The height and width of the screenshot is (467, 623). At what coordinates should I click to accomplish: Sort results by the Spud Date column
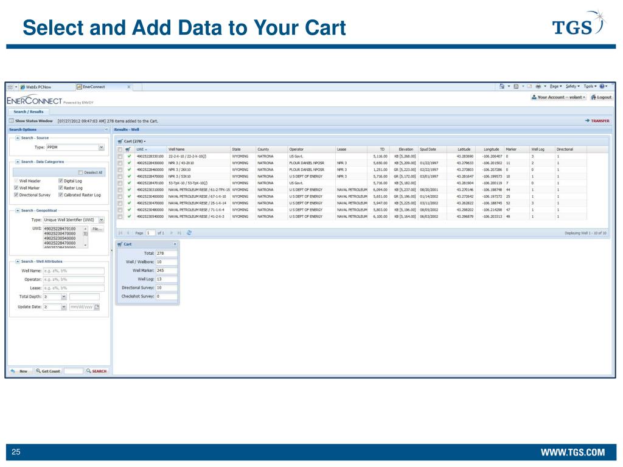point(432,150)
